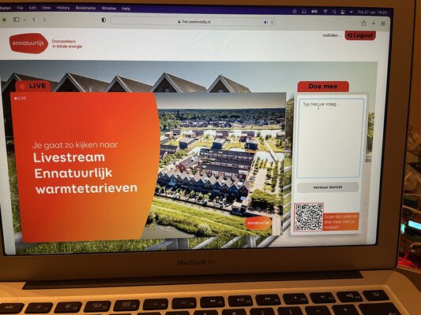Expand the sidebar dropdown chevron
Image resolution: width=421 pixels, height=315 pixels.
24,20
